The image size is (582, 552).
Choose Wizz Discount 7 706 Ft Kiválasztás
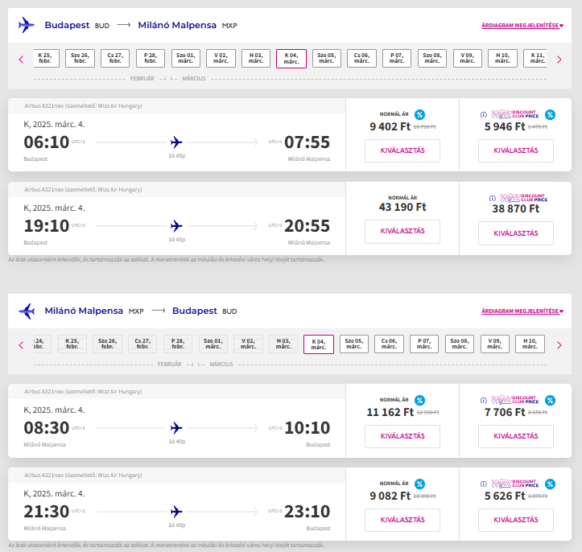(515, 436)
